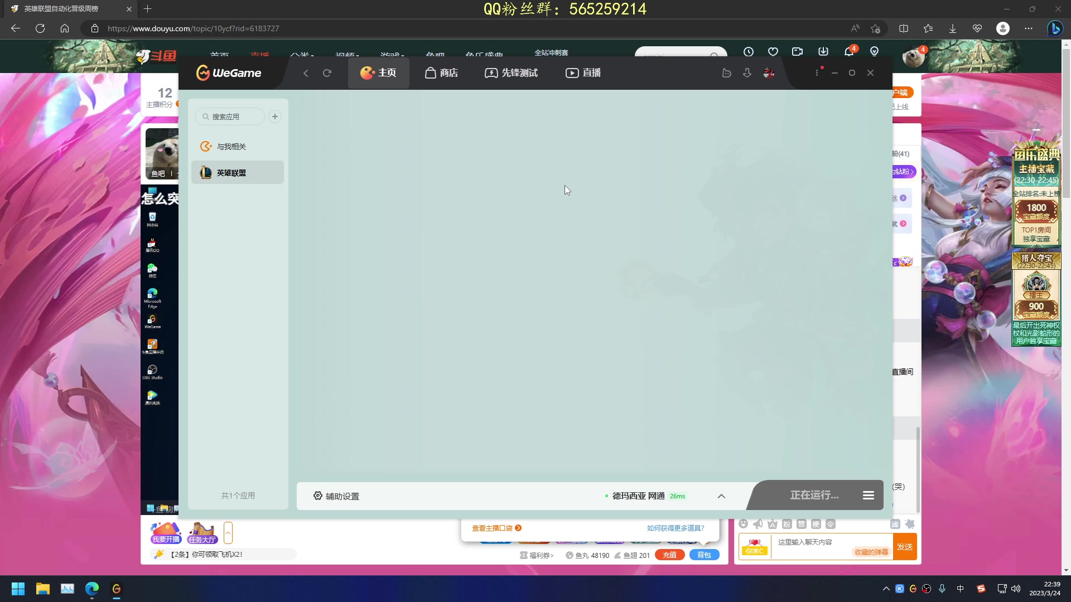Switch to the 直播 tab in WeGame
This screenshot has height=602, width=1071.
click(x=582, y=72)
